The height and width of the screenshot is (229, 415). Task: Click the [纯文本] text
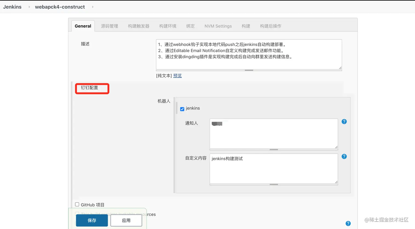(164, 76)
